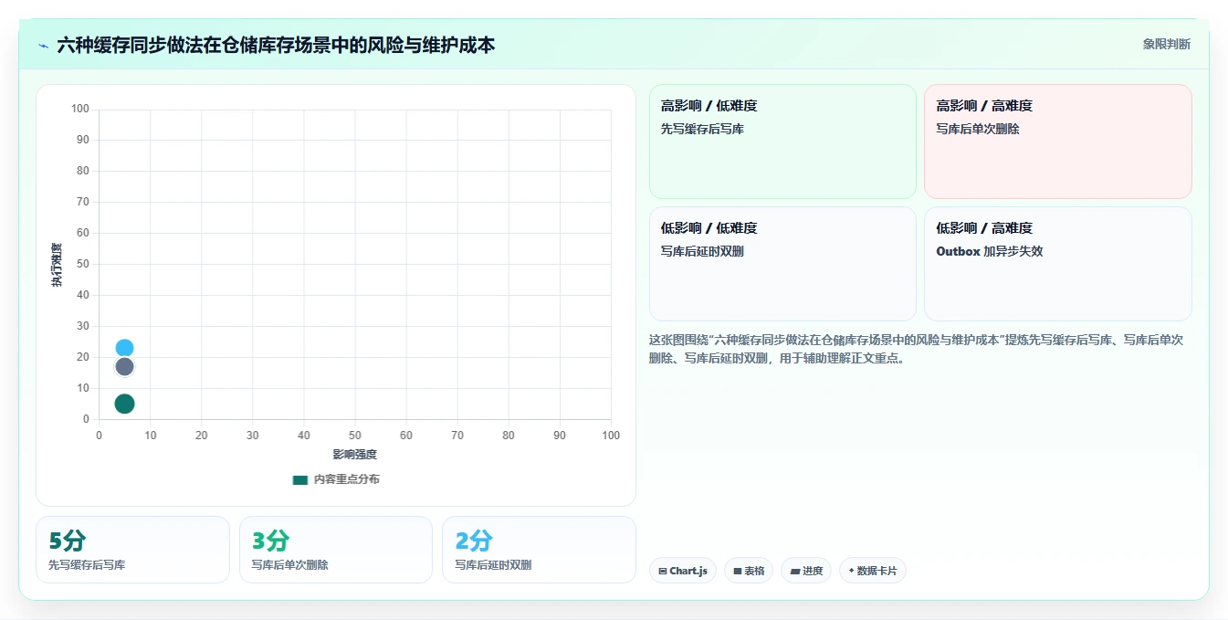The width and height of the screenshot is (1228, 620).
Task: Click the Outbox 加异步失效 text
Action: click(990, 251)
